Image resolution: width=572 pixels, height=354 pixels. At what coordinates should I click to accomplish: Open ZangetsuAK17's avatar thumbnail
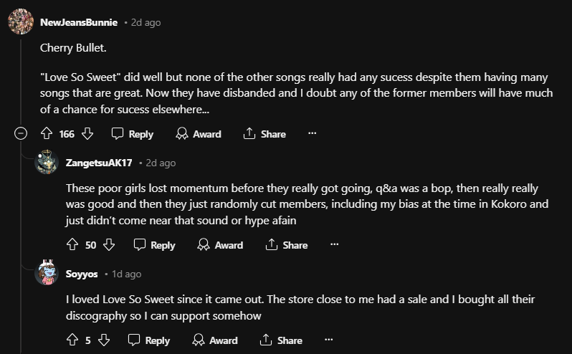[x=47, y=163]
